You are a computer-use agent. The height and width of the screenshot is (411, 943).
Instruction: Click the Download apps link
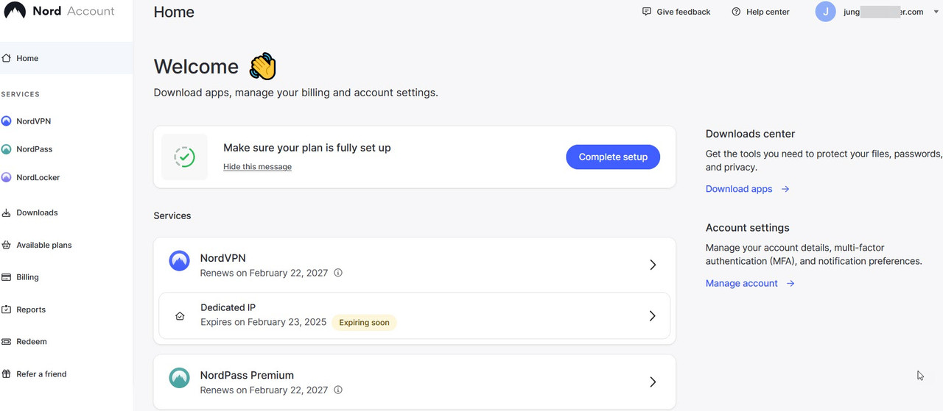(x=739, y=189)
